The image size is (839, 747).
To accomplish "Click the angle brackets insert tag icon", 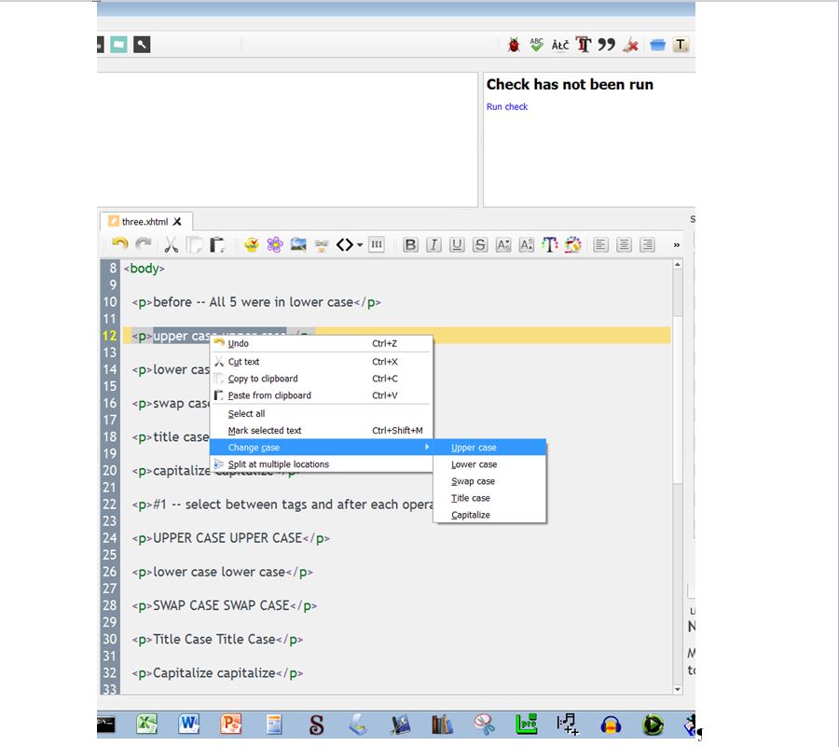I will (x=345, y=244).
